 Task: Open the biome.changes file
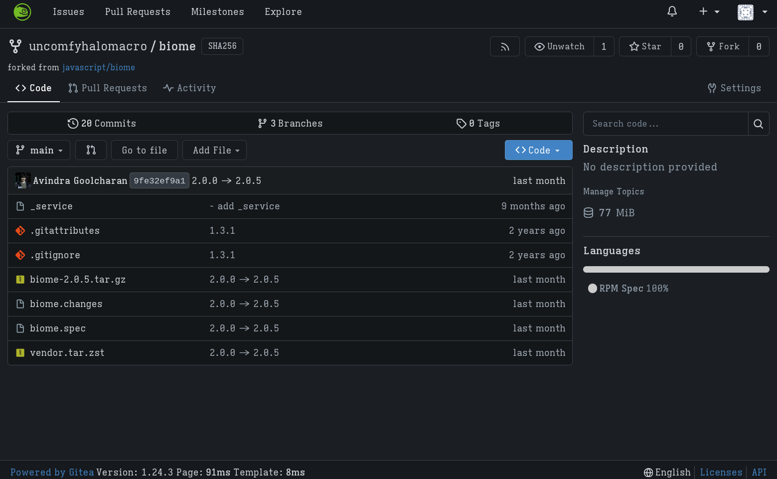coord(66,304)
